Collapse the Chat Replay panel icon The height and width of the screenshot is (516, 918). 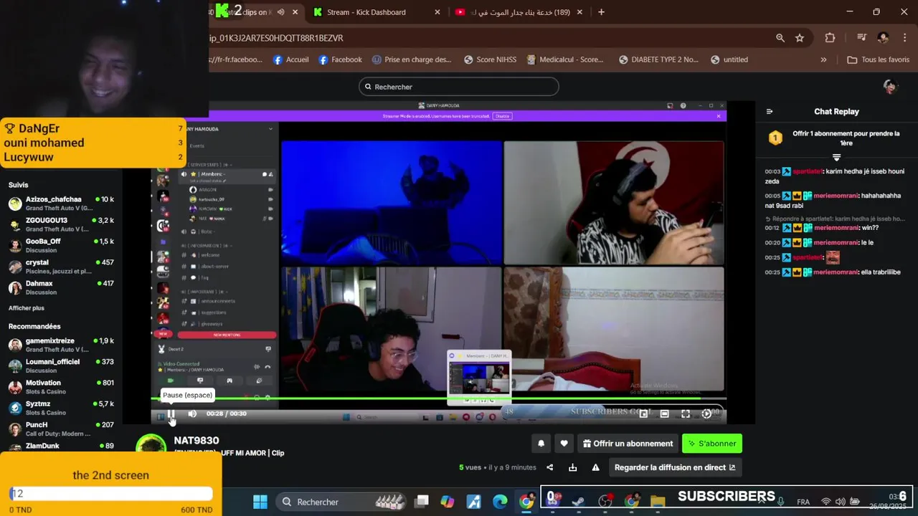coord(770,112)
